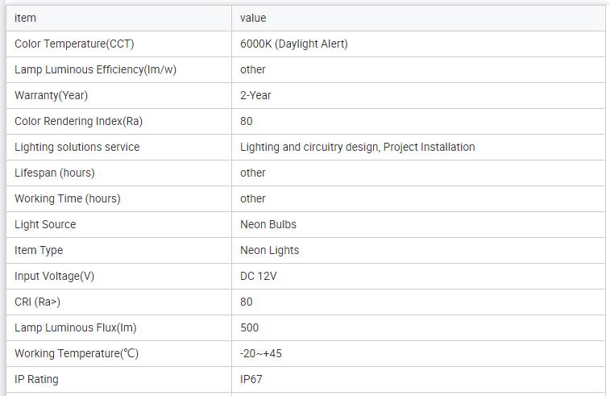Select the Lamp Luminous Efficiency(lm/w) label

point(95,69)
